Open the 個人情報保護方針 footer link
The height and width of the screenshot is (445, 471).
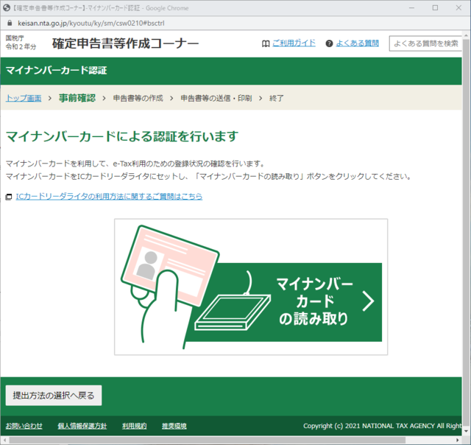[82, 426]
